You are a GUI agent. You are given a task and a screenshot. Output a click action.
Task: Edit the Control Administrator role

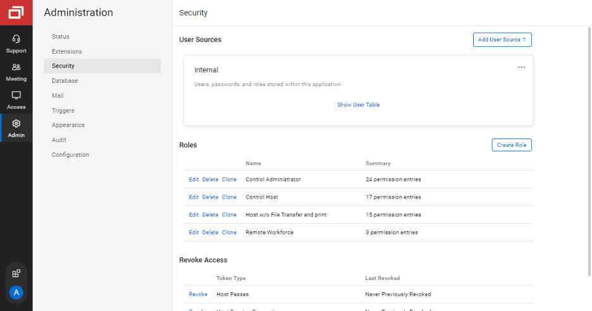(x=194, y=180)
